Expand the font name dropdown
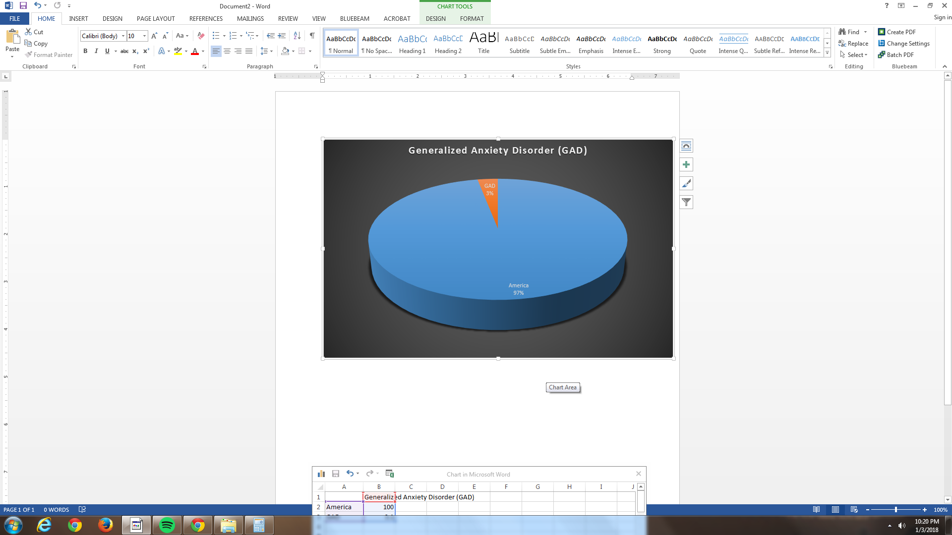Screen dimensions: 952x535 pos(123,36)
